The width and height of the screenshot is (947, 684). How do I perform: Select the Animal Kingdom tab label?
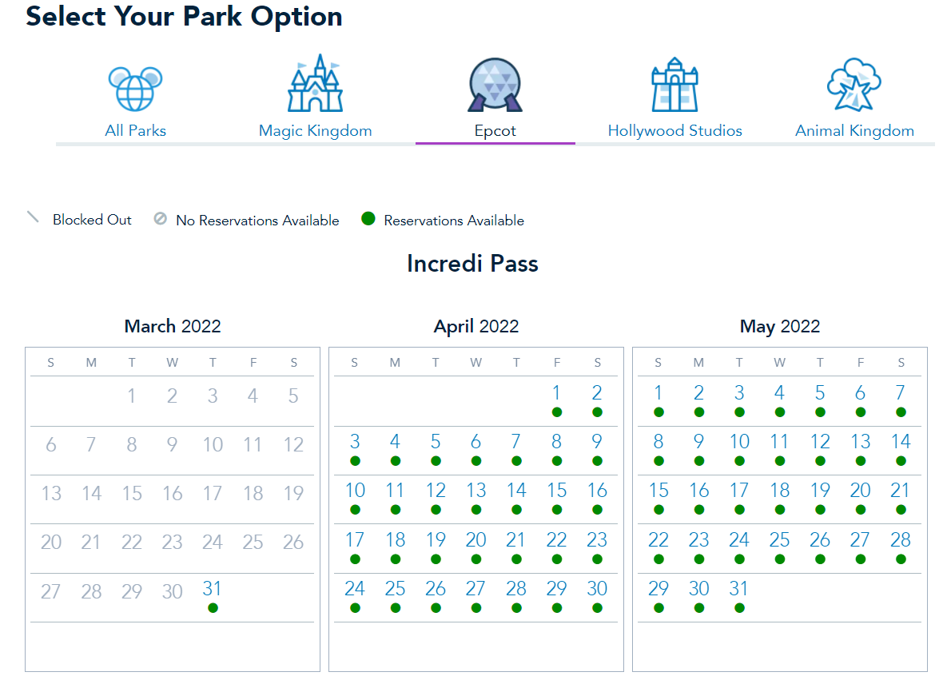coord(854,131)
